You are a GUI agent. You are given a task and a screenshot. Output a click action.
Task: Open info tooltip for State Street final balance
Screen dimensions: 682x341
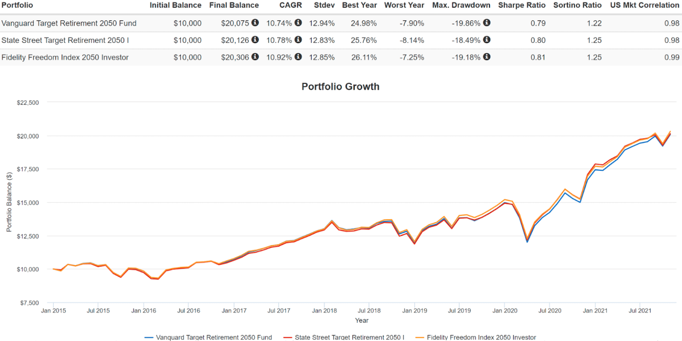[254, 40]
